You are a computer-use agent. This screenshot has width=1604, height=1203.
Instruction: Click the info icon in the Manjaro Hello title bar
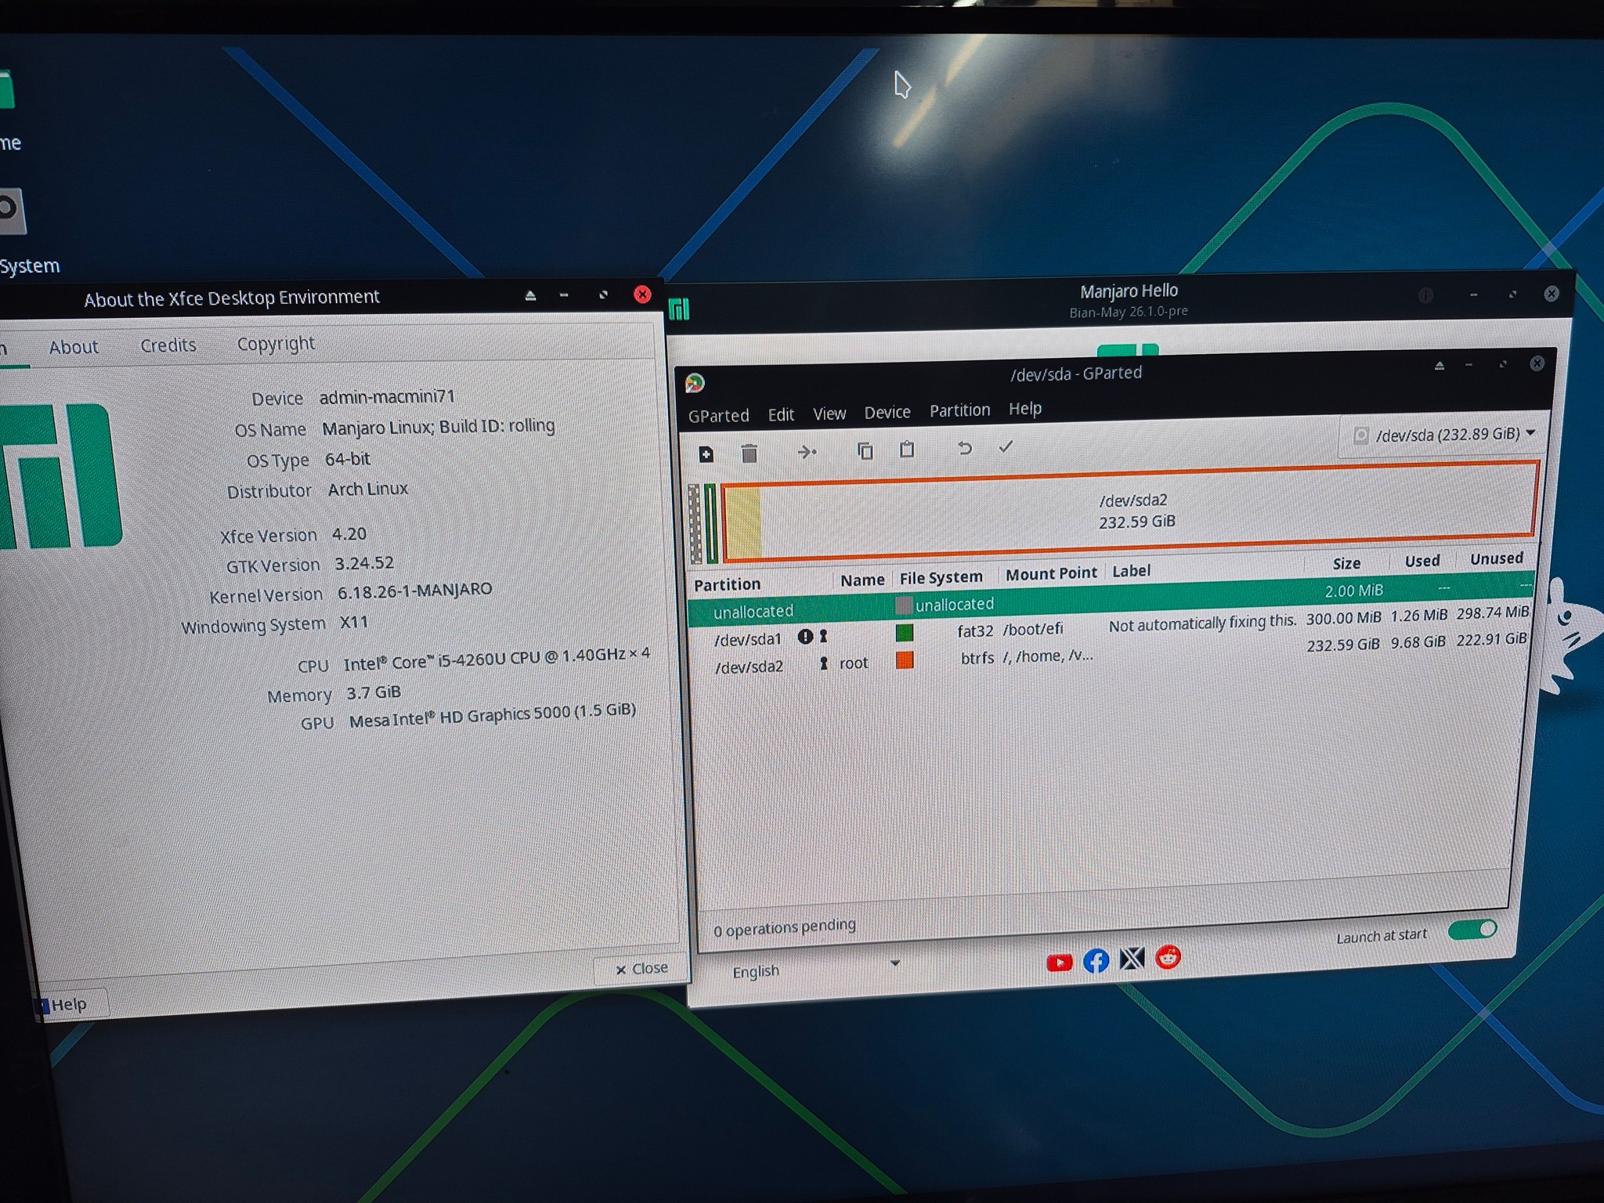tap(1425, 295)
